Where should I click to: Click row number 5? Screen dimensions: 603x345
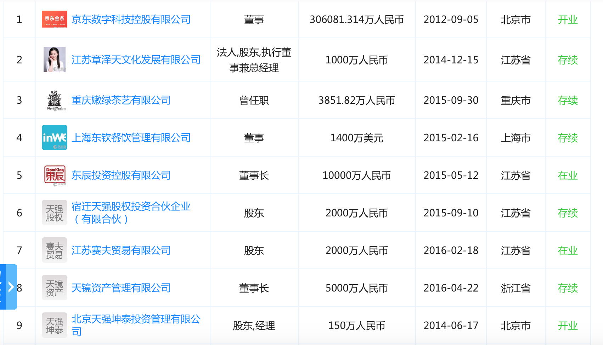(19, 175)
